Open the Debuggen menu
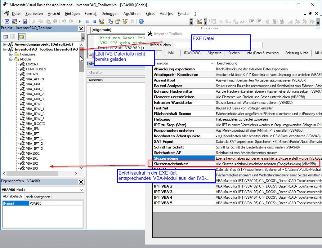322x248 pixels. click(x=110, y=14)
